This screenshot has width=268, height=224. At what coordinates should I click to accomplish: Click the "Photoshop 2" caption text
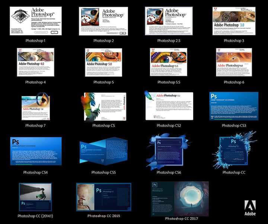coord(103,41)
